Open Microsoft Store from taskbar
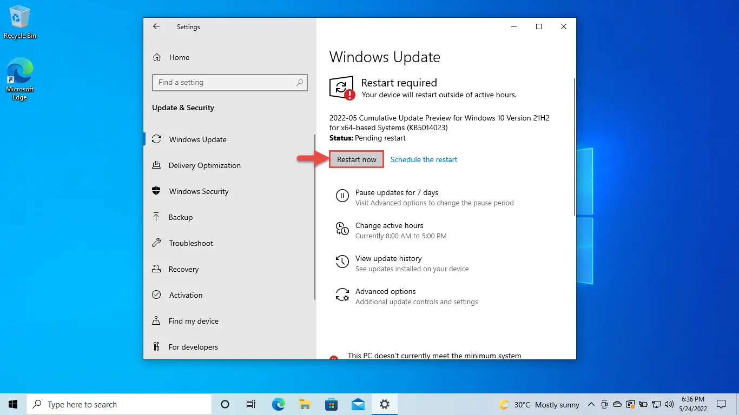This screenshot has width=739, height=415. (x=331, y=404)
